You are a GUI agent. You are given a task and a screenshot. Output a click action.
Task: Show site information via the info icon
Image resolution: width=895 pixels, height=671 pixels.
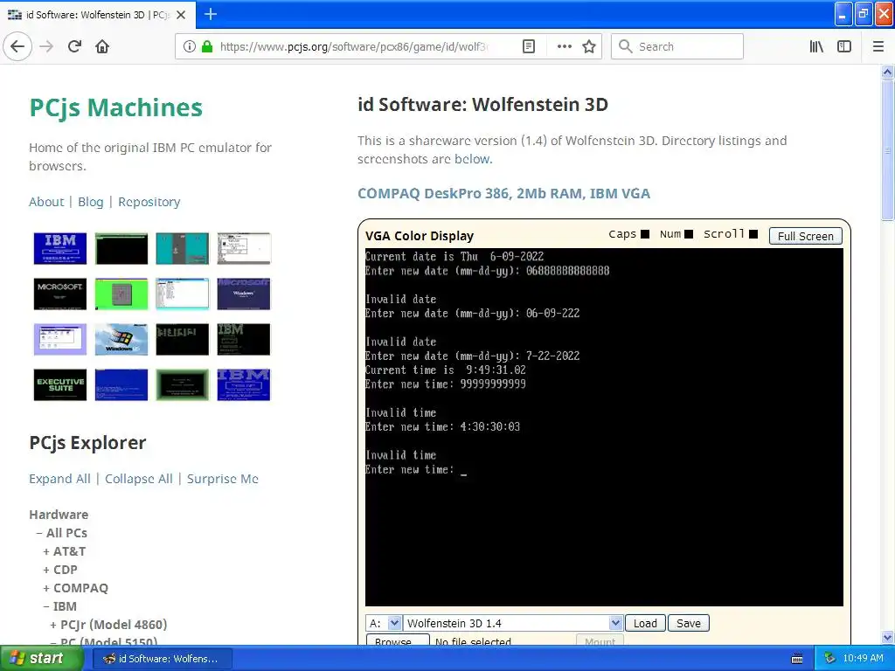[x=190, y=46]
